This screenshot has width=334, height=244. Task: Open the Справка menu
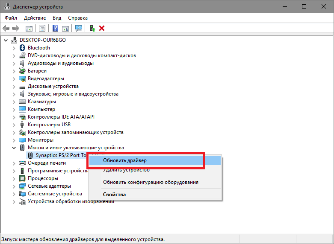[x=78, y=18]
